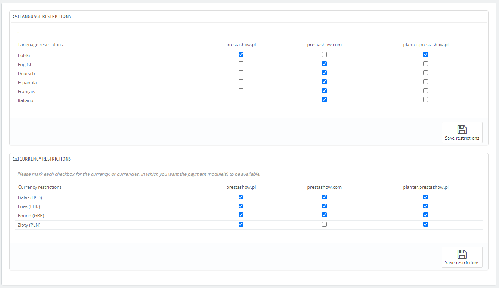The image size is (499, 288).
Task: Click the English language row label
Action: tap(25, 65)
